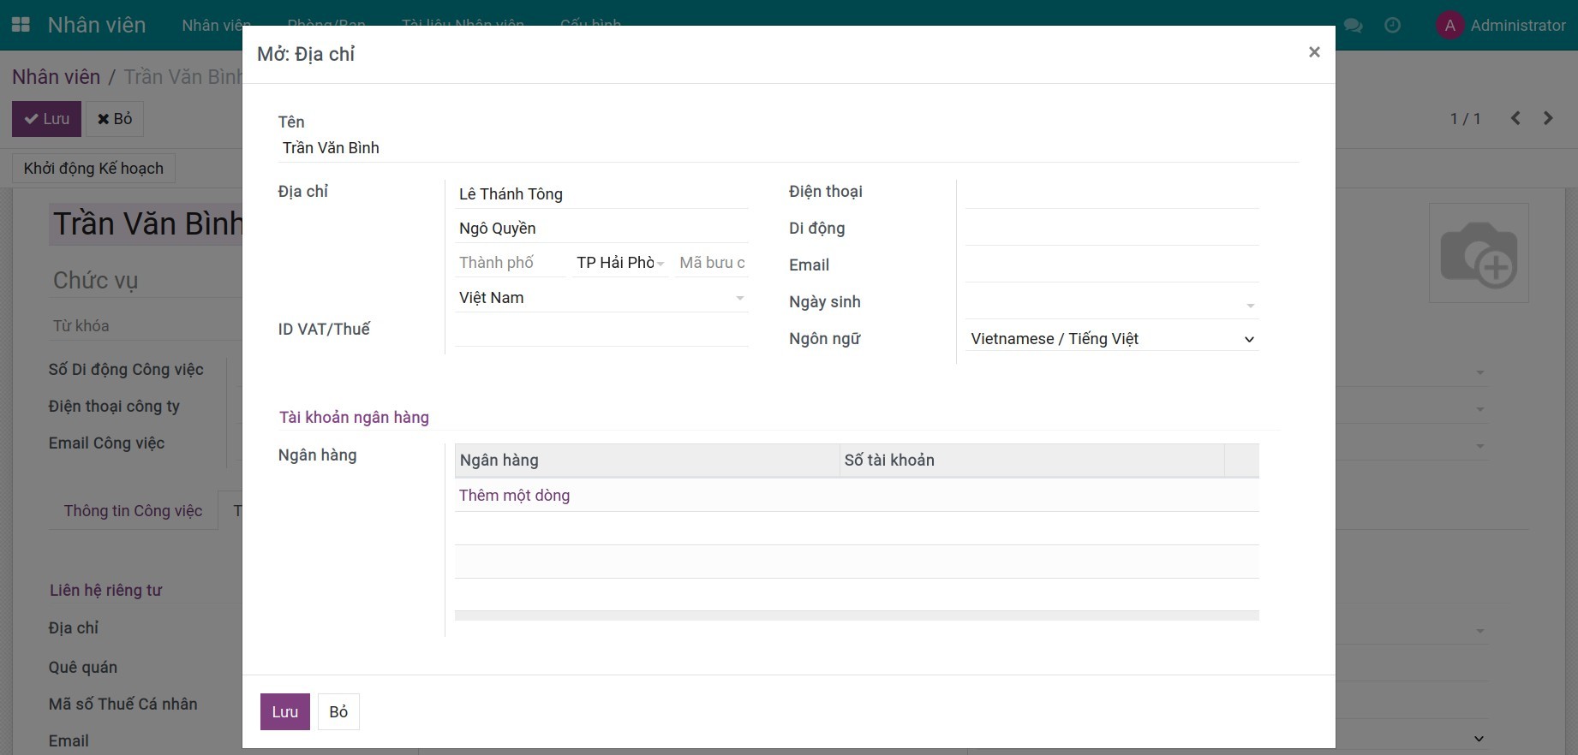Click the Thành phố city field

[x=510, y=263]
